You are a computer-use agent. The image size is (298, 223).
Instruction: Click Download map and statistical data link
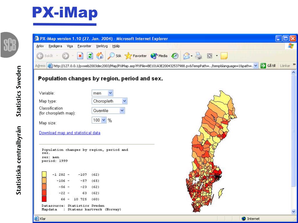[70, 133]
